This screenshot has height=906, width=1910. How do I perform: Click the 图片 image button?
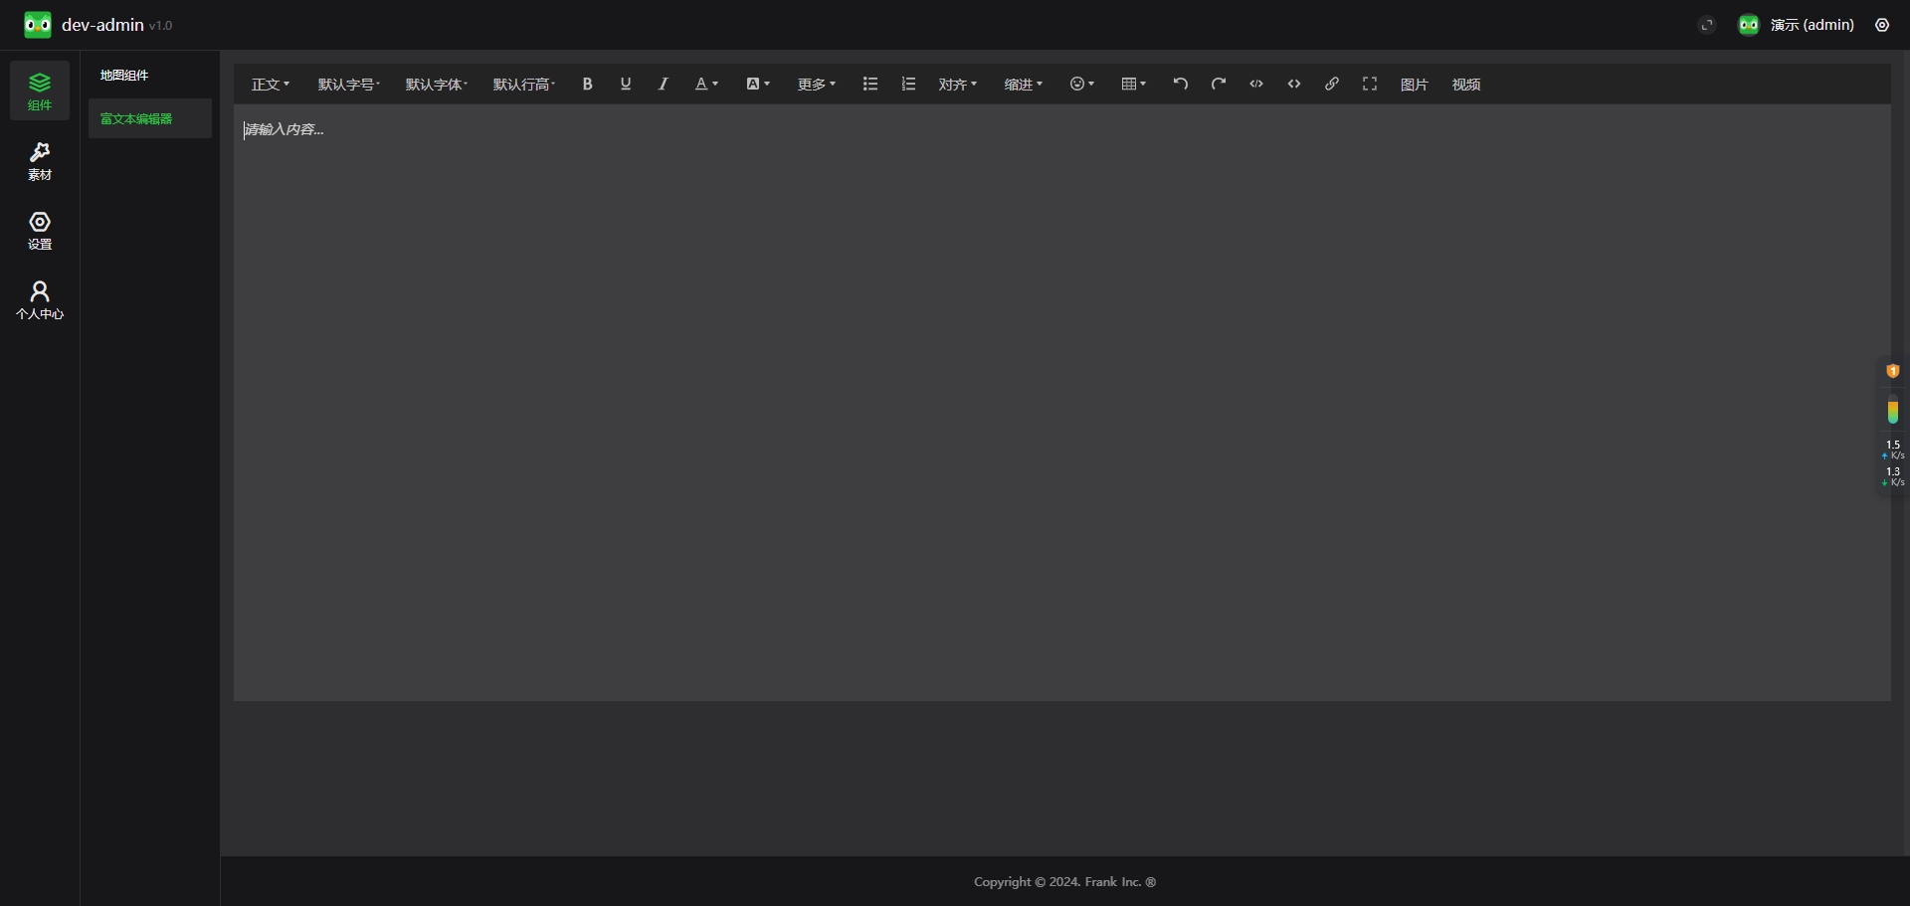click(1415, 85)
